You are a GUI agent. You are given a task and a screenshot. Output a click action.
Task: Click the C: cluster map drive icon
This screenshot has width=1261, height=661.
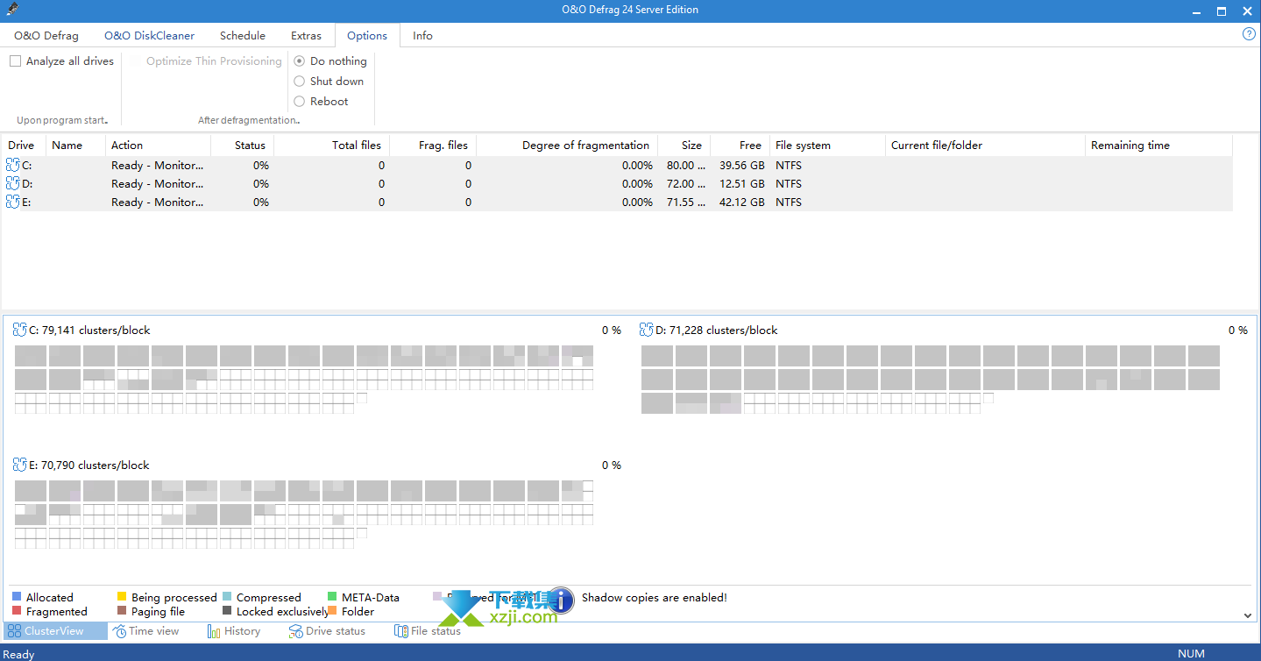pos(20,330)
